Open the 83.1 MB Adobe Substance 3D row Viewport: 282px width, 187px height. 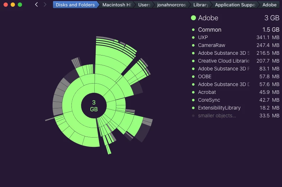pyautogui.click(x=235, y=69)
